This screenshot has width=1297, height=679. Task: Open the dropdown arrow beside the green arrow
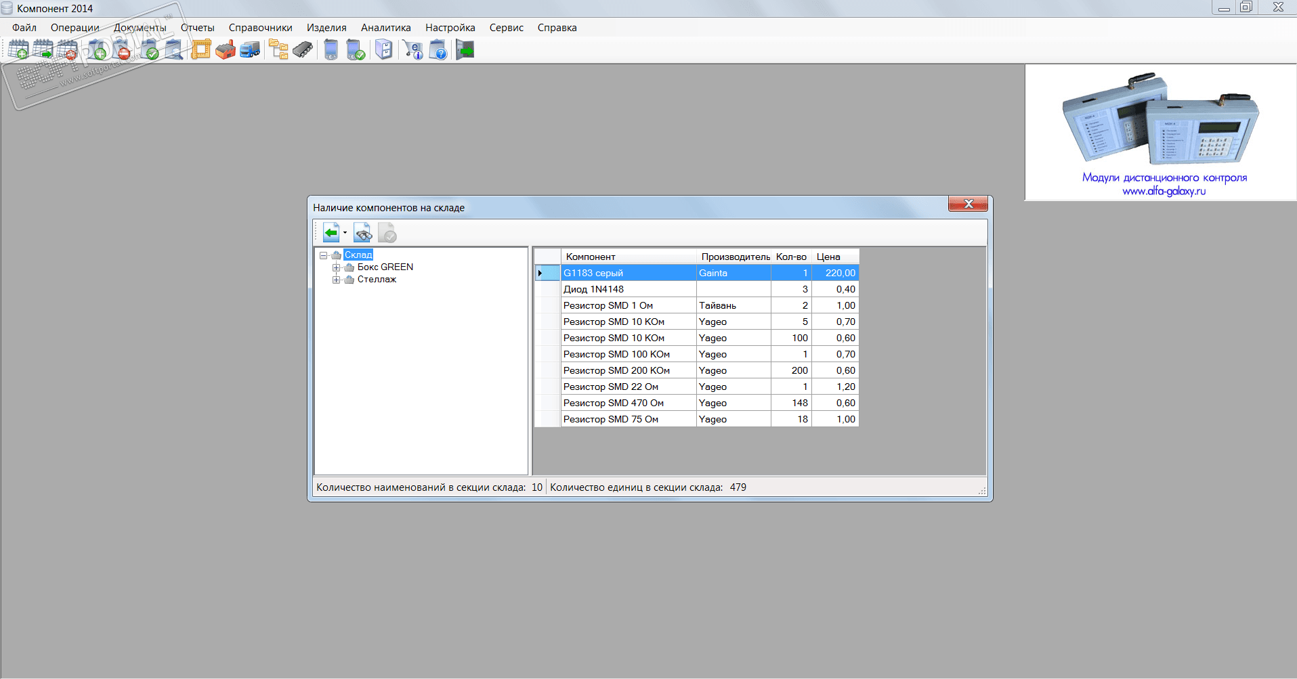(345, 233)
